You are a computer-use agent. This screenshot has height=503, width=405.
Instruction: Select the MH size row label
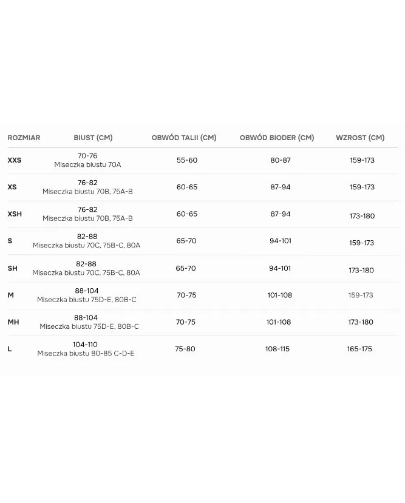coord(13,322)
